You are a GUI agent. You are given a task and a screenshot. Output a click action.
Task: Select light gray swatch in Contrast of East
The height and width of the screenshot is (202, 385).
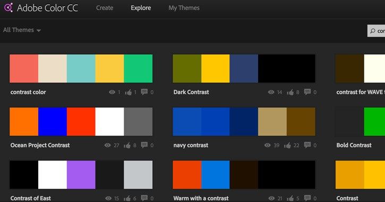coord(138,175)
